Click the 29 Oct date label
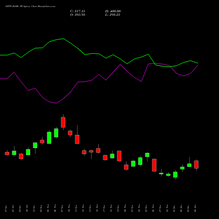 tap(20, 208)
